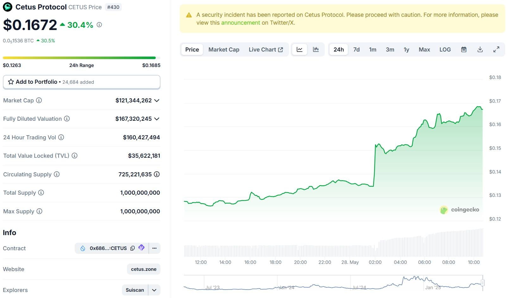
Task: Expand chart to fullscreen
Action: pyautogui.click(x=496, y=50)
